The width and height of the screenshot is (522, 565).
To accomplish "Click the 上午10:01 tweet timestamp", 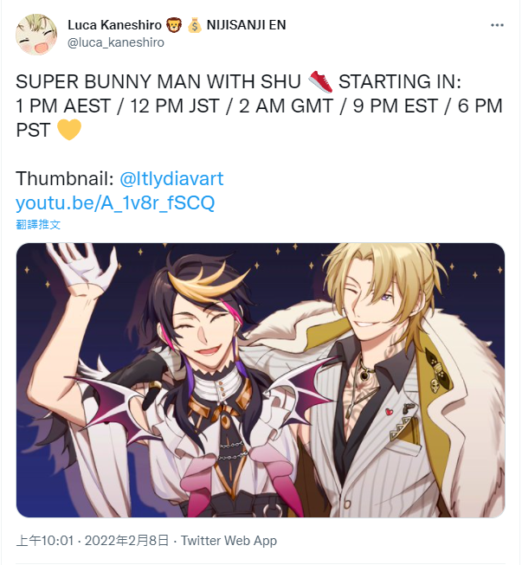I will point(45,541).
